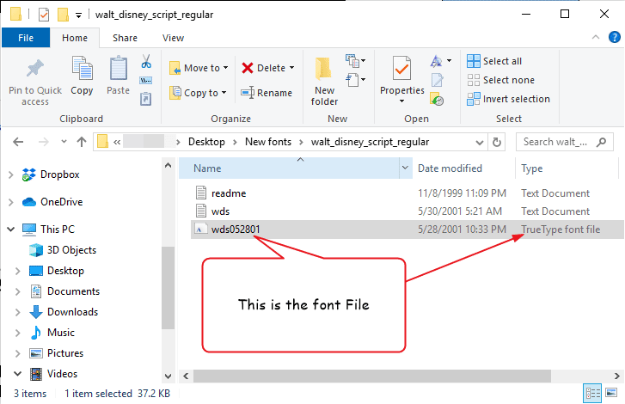Click Invert selection

pyautogui.click(x=509, y=99)
